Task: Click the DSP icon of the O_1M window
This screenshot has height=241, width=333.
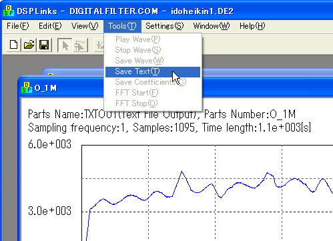Action: coord(27,87)
